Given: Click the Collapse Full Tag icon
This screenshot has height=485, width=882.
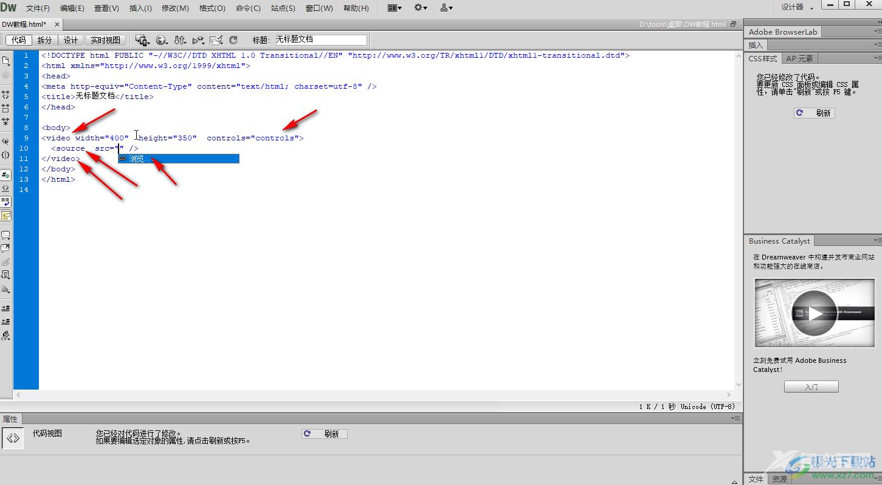Looking at the screenshot, I should pos(5,95).
